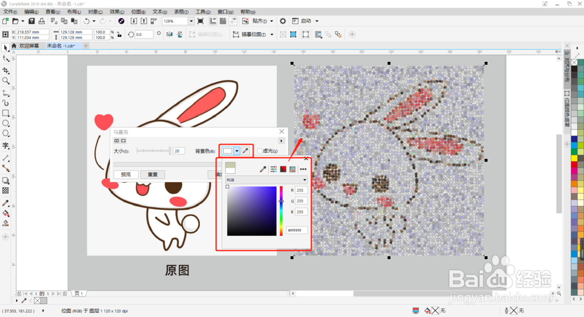Toggle single-pane preview in mosaic dialog

click(x=123, y=141)
